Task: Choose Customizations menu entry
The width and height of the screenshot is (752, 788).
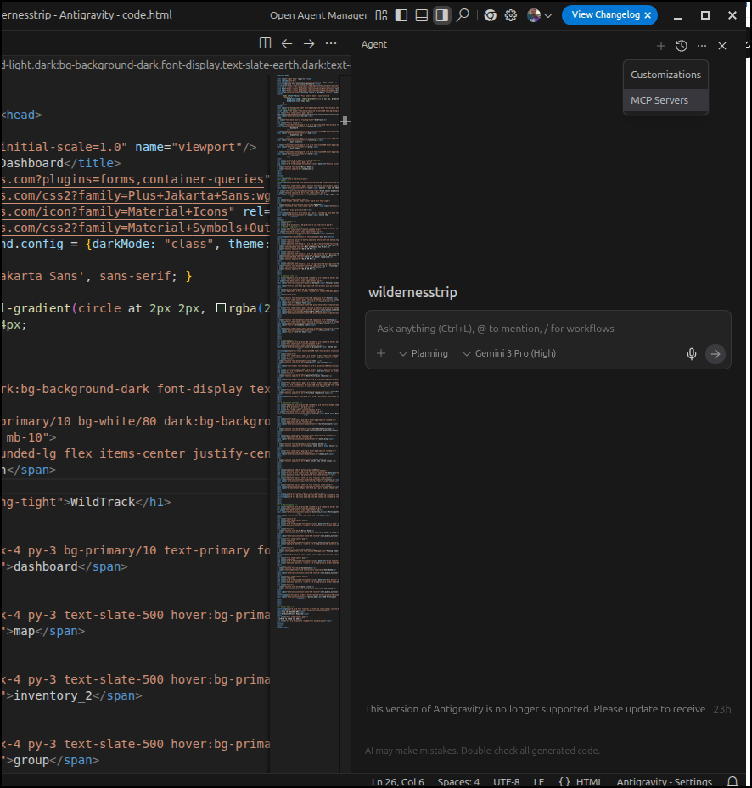Action: pos(665,75)
